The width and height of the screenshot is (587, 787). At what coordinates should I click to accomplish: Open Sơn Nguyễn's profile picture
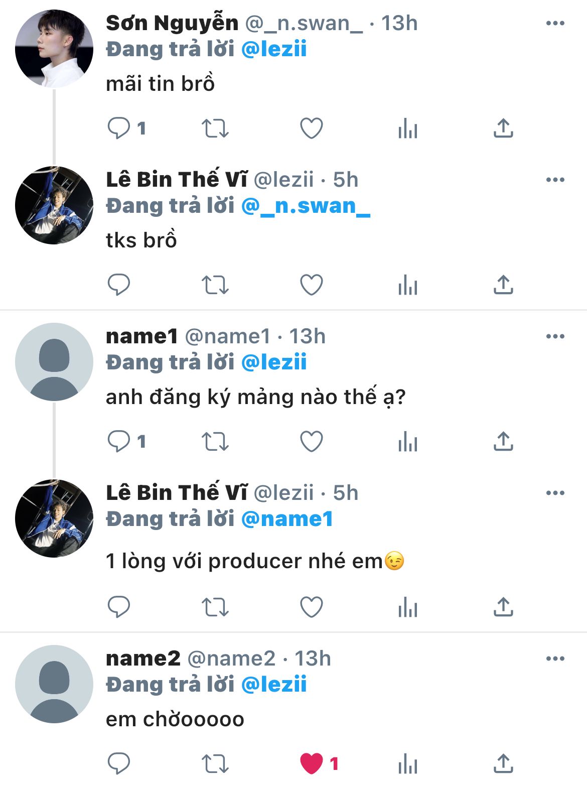point(54,49)
